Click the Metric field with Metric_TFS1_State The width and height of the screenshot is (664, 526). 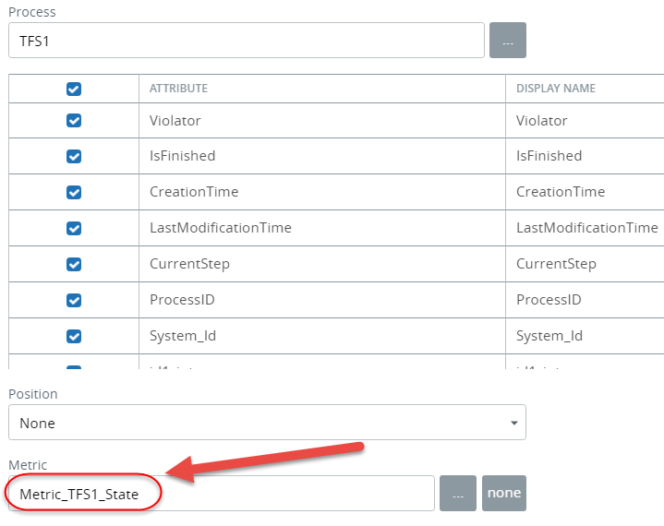(x=221, y=494)
